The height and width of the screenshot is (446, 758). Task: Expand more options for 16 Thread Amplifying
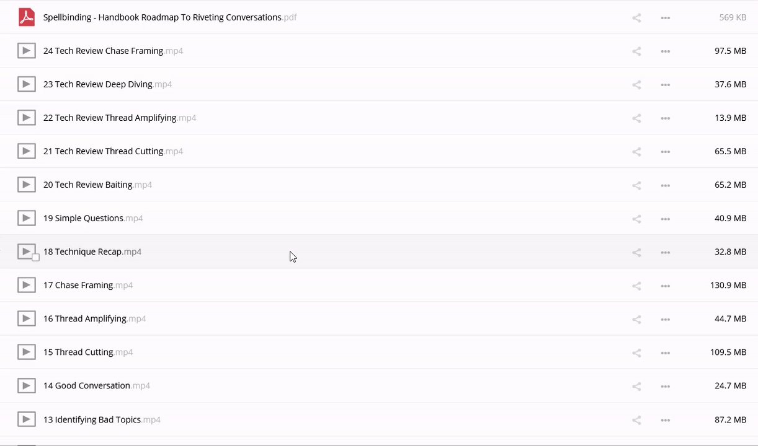(x=666, y=319)
